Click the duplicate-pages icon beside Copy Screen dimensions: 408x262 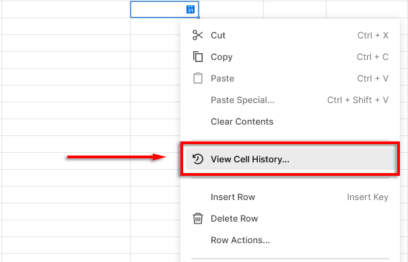(198, 57)
